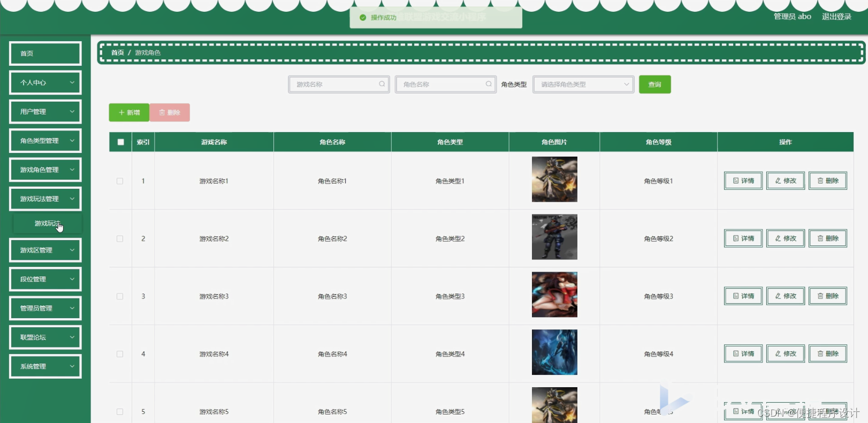Click 首页 in the breadcrumb
Screen dimensions: 868x423
[117, 52]
